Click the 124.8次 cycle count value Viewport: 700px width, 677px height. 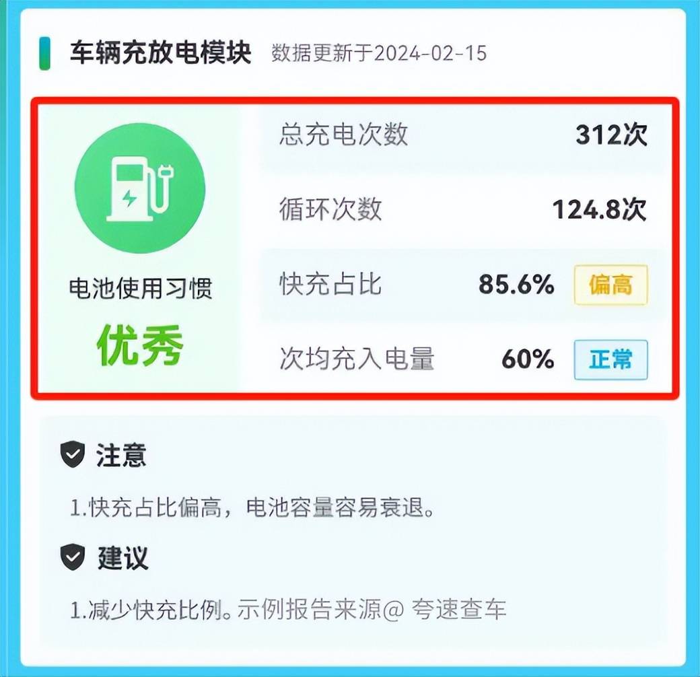[x=600, y=209]
